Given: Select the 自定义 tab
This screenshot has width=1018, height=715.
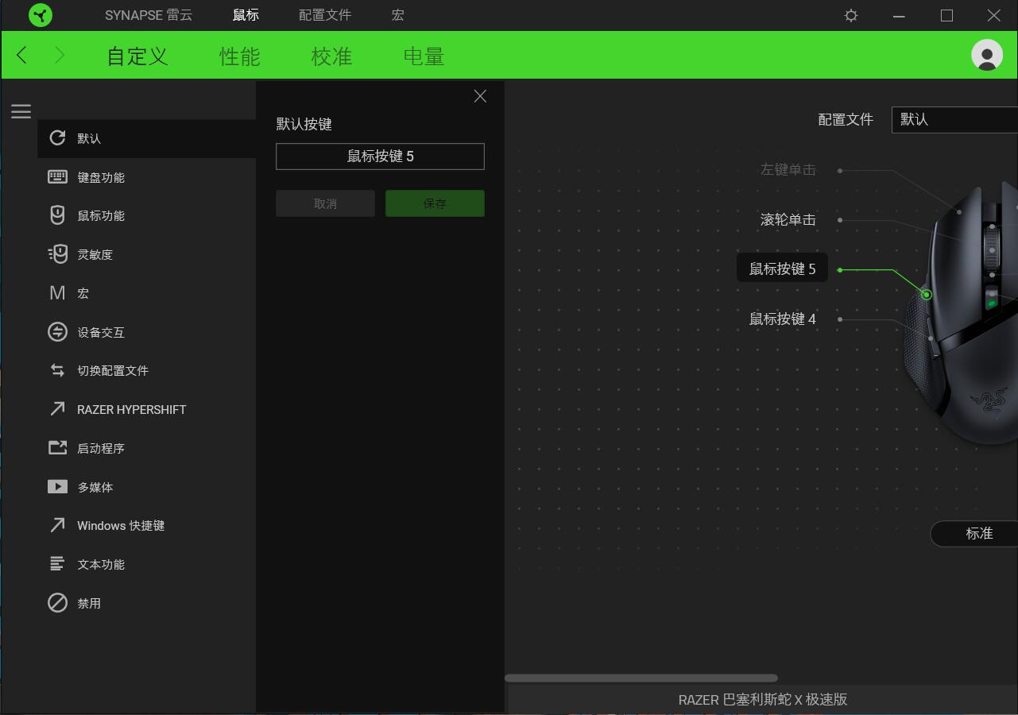Looking at the screenshot, I should (137, 56).
